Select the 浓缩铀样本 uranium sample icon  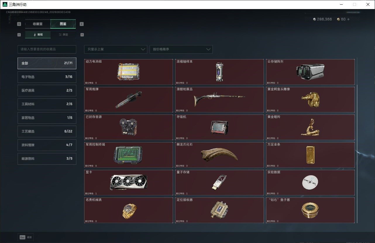219,72
